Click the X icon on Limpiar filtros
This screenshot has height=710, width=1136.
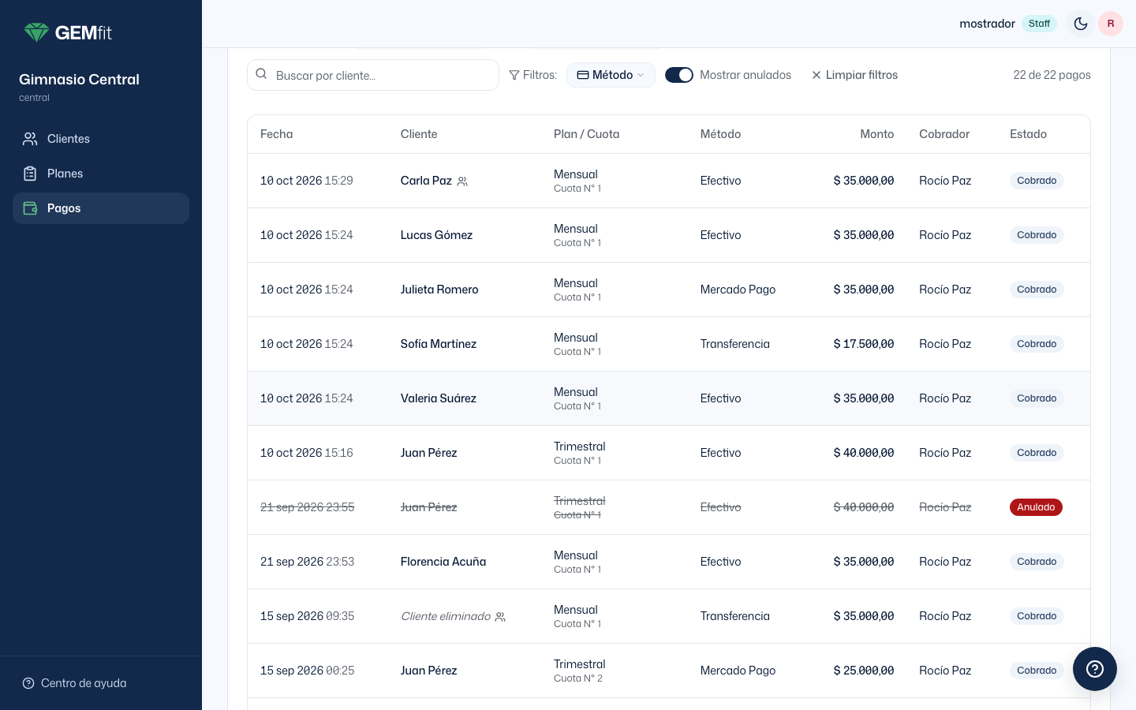point(816,75)
